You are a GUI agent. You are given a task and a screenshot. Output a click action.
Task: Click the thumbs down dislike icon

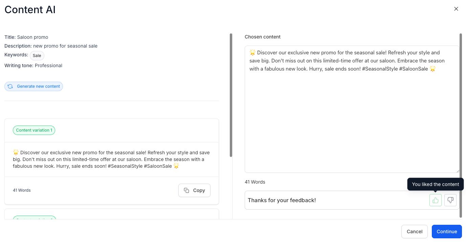click(x=450, y=200)
